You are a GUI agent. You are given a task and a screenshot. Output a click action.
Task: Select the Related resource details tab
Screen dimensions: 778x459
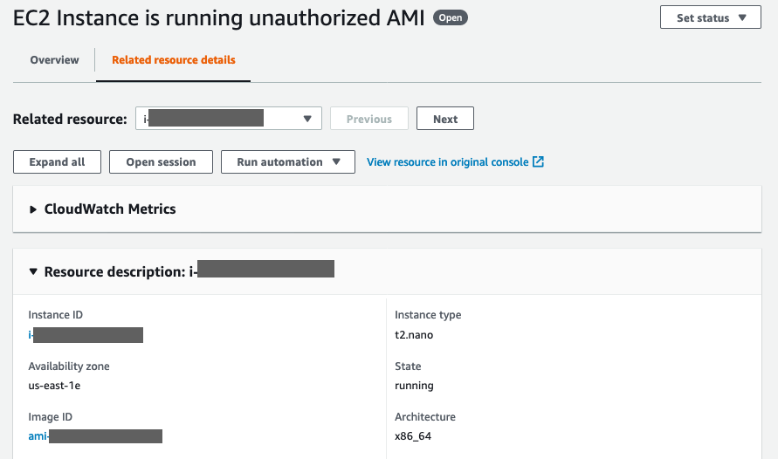coord(173,60)
